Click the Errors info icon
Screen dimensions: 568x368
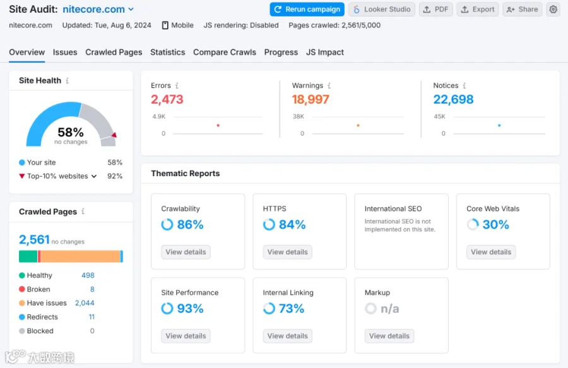[177, 85]
